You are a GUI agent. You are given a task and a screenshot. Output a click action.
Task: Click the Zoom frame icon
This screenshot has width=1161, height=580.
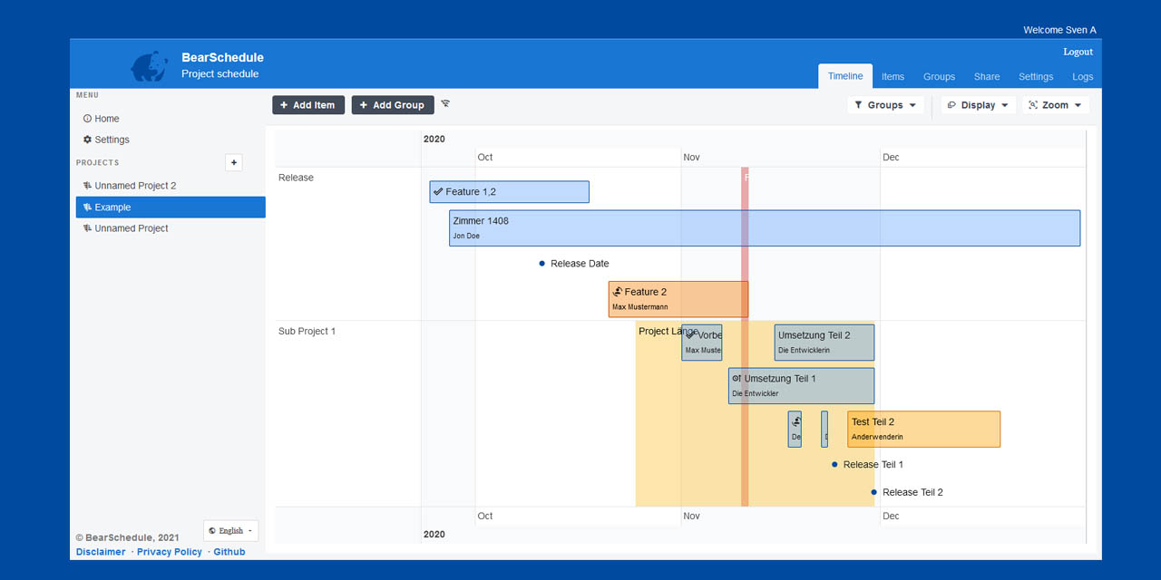coord(1033,105)
